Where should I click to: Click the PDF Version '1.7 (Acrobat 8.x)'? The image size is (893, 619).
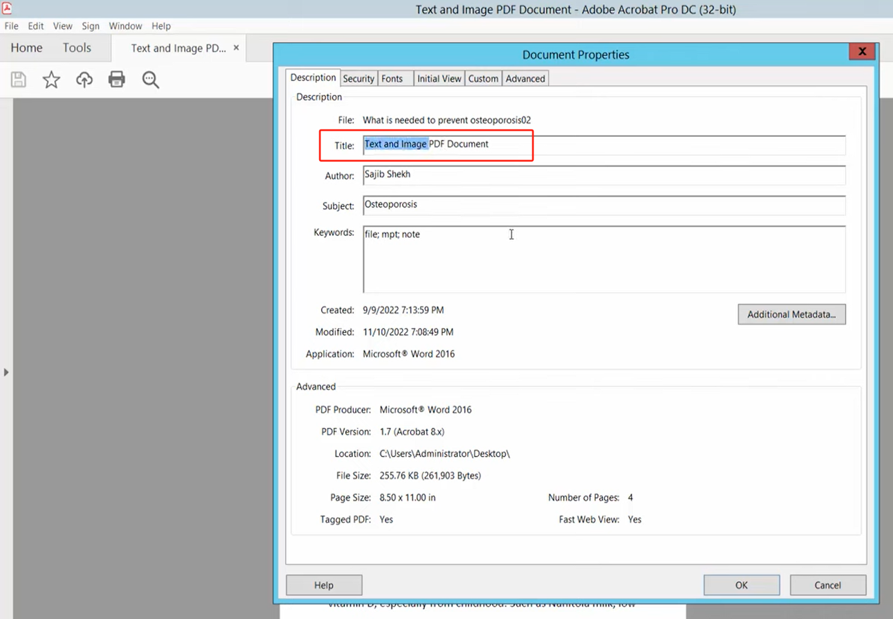click(x=412, y=432)
